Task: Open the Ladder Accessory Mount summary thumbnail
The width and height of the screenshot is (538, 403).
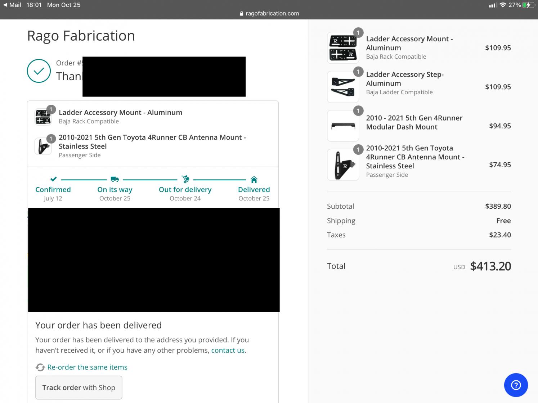Action: [x=343, y=48]
